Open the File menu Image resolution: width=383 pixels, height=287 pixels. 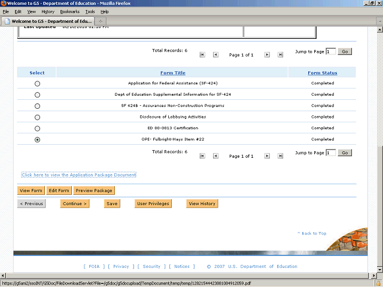point(5,12)
